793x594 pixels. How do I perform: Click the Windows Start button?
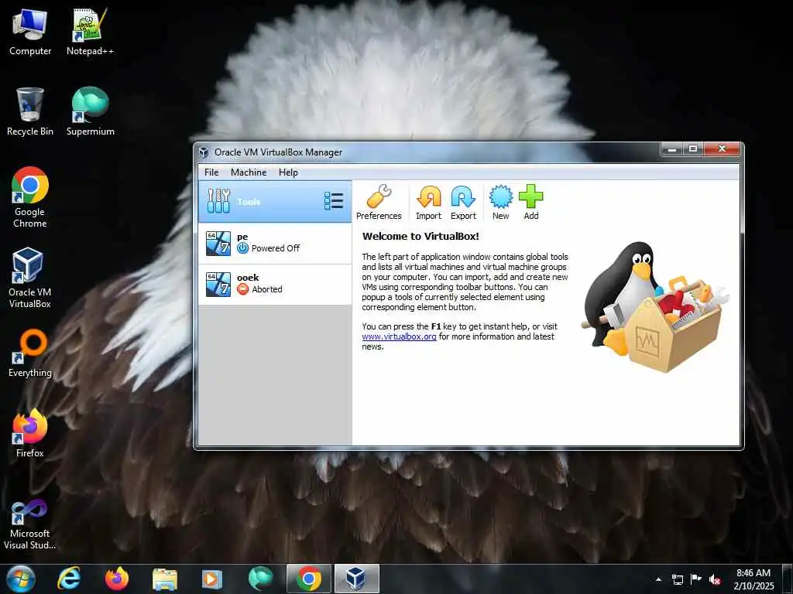coord(21,579)
